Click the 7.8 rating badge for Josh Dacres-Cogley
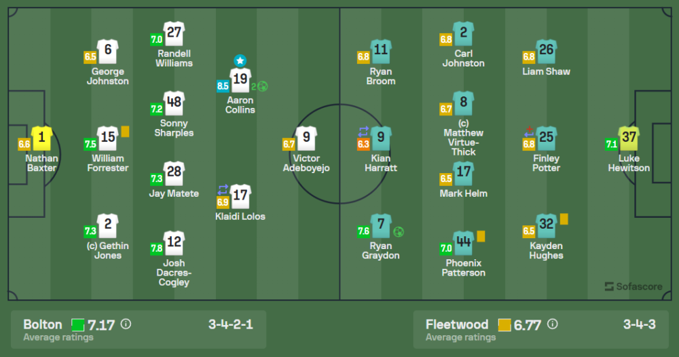Viewport: 679px width, 357px height. (x=157, y=248)
